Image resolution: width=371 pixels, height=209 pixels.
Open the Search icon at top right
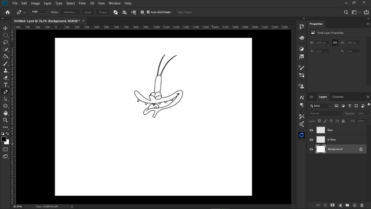point(346,12)
